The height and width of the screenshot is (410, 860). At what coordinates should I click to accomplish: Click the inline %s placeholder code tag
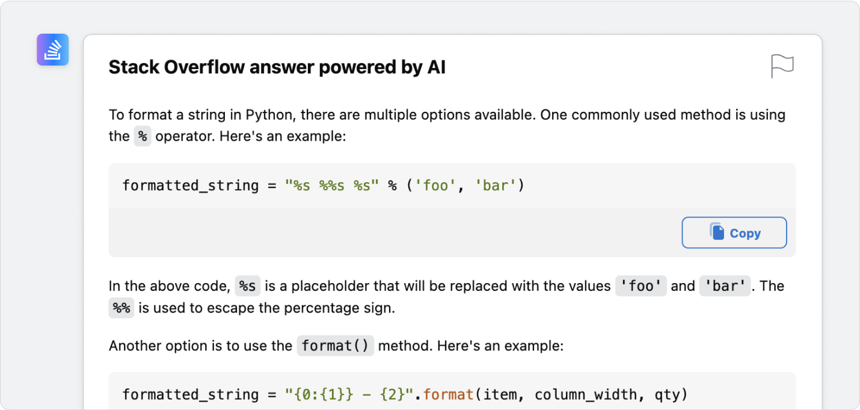(248, 286)
